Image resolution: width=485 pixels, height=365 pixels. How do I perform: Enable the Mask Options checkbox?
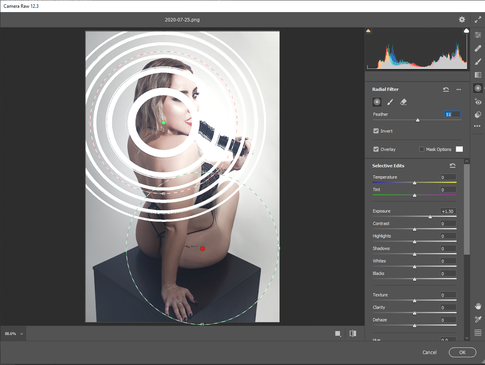tap(421, 149)
